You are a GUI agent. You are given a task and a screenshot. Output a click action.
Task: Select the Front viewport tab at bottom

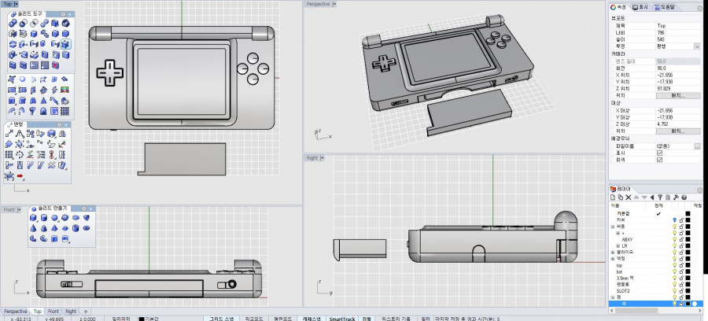pyautogui.click(x=53, y=311)
